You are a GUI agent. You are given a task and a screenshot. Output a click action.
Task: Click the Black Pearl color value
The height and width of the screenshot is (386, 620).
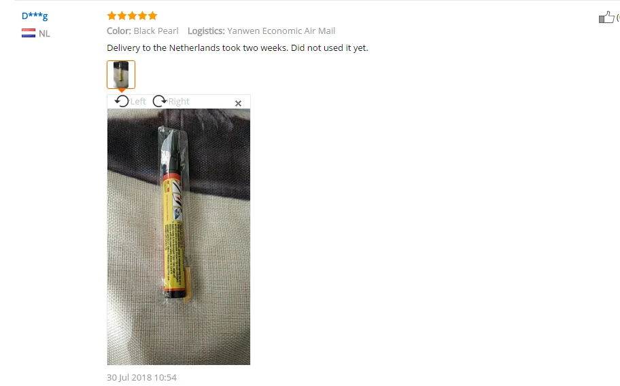[156, 31]
